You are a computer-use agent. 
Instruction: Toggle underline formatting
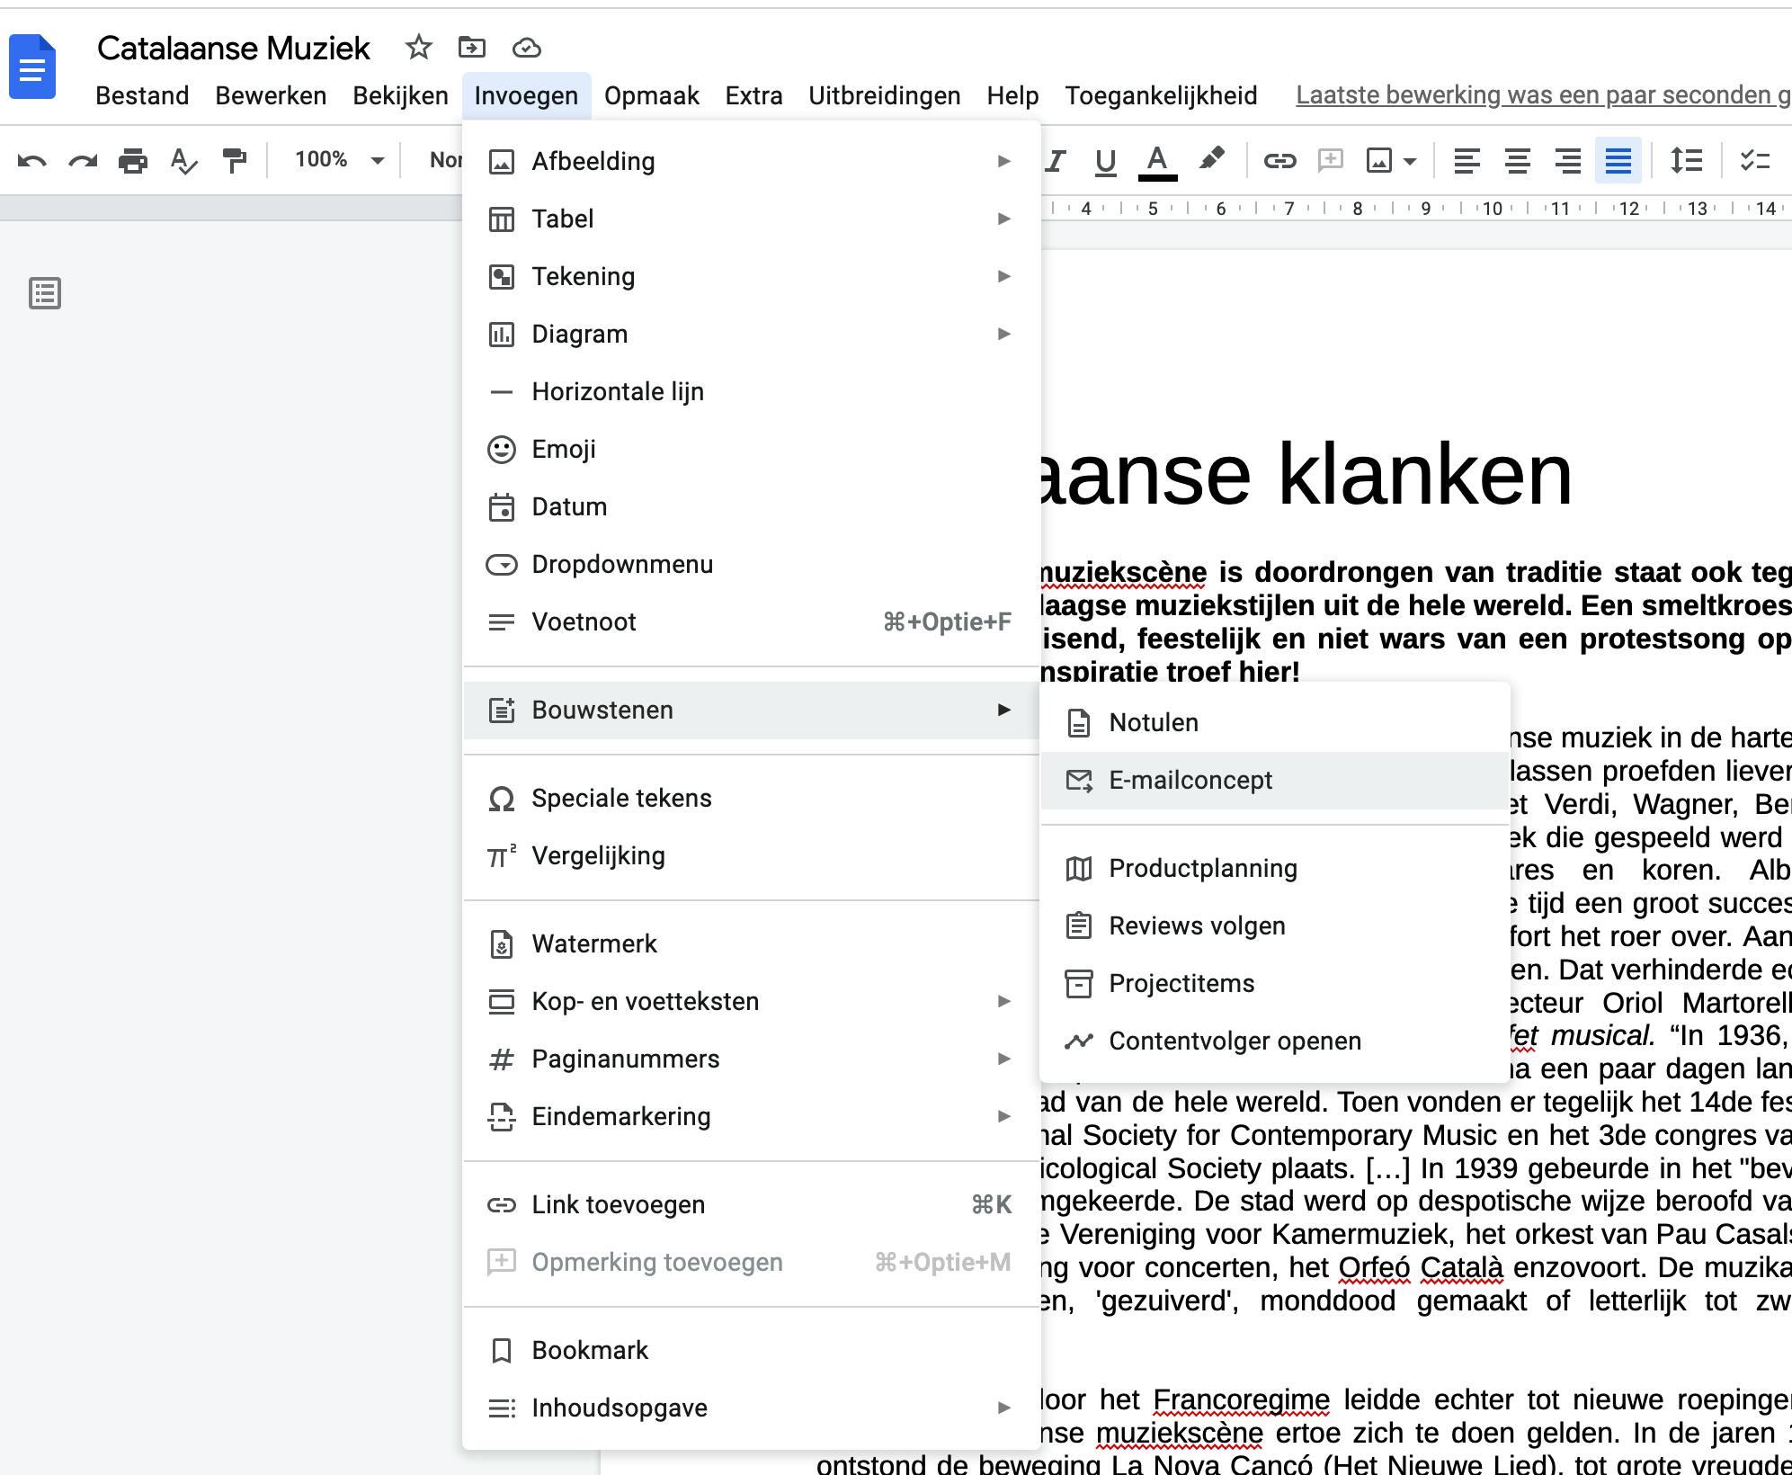1105,161
